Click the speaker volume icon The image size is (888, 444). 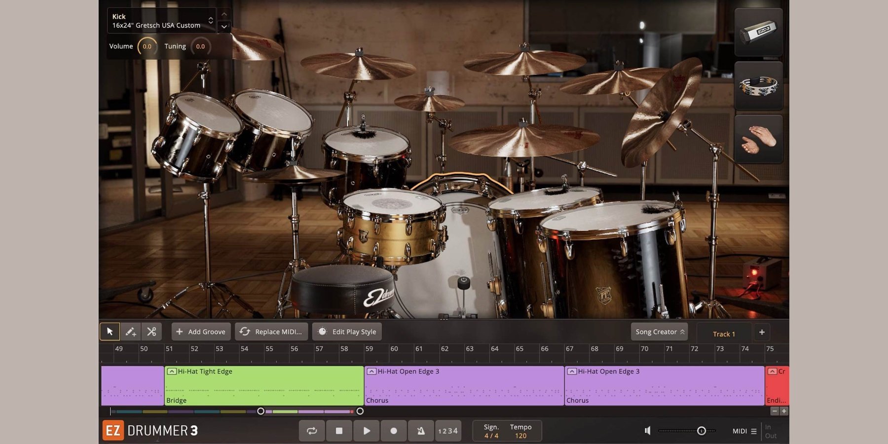[x=647, y=431]
